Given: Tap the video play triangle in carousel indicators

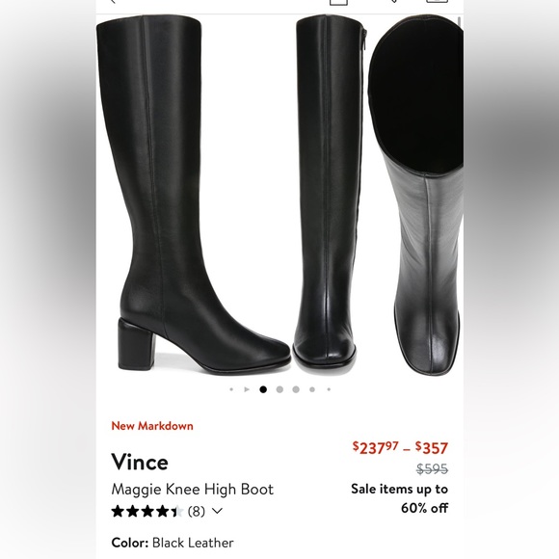Looking at the screenshot, I should coord(247,389).
